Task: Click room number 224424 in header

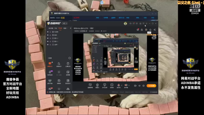Action: 97,31
